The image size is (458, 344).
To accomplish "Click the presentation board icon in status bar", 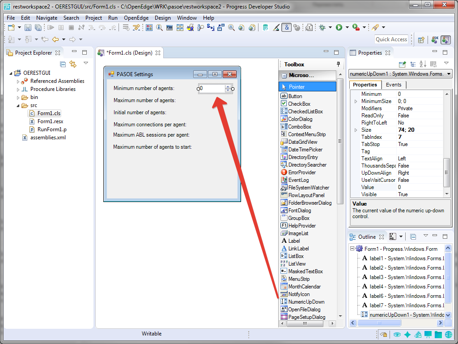I will click(x=428, y=335).
